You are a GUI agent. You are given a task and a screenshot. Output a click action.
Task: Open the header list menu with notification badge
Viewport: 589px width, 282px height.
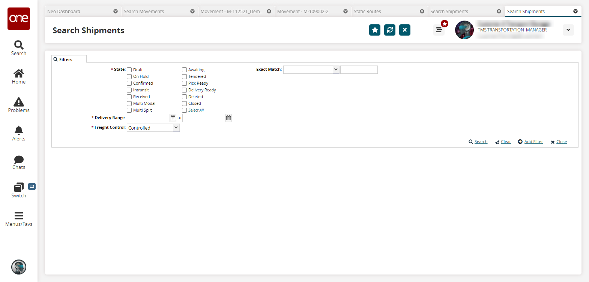439,30
